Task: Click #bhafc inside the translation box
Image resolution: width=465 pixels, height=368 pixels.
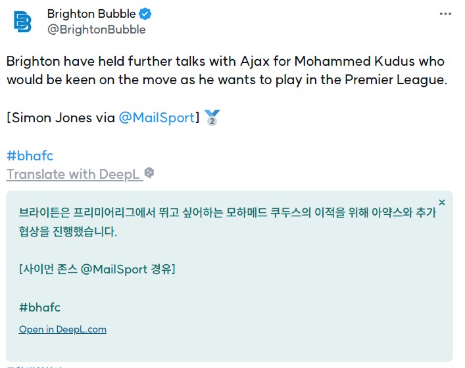Action: click(39, 308)
